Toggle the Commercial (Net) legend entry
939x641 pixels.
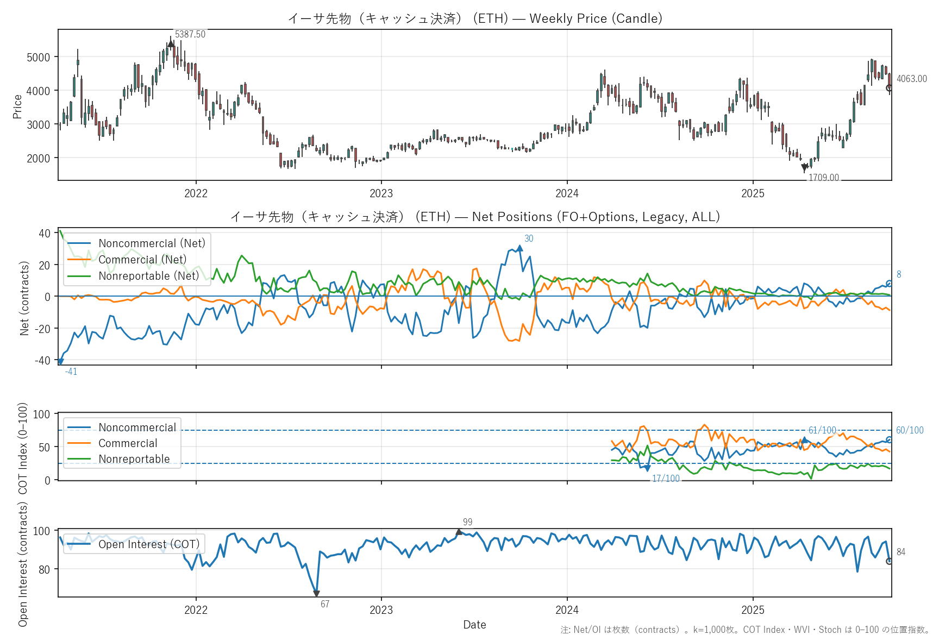142,260
